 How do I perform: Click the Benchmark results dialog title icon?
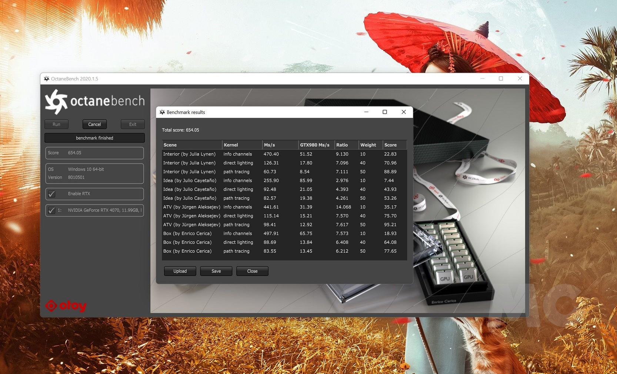(x=162, y=112)
